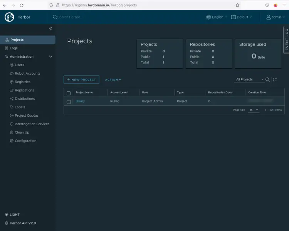Collapse the Administration section

(x=50, y=57)
